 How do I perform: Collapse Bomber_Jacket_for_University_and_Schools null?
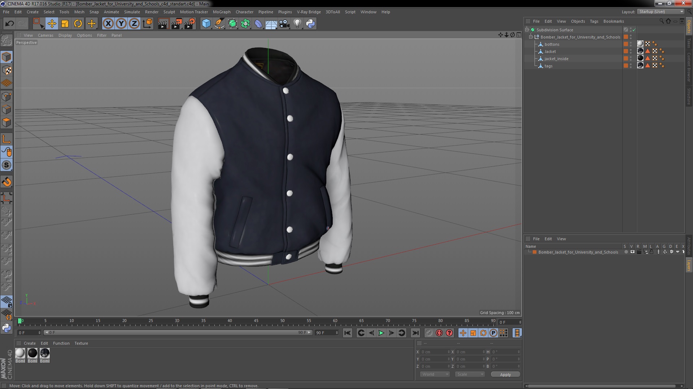[x=531, y=37]
